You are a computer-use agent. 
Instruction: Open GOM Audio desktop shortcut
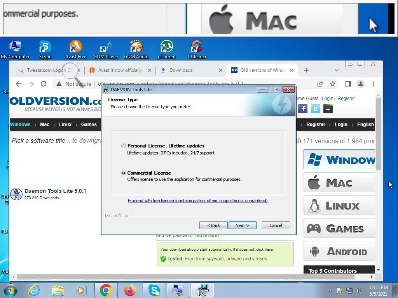point(136,50)
